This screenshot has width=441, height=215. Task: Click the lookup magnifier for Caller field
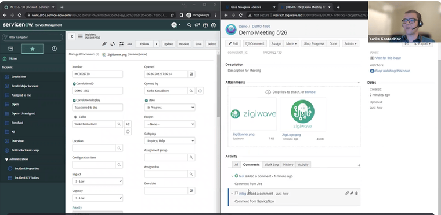(120, 124)
